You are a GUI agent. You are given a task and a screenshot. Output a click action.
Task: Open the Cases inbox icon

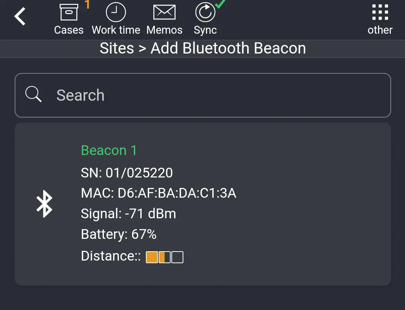[69, 11]
